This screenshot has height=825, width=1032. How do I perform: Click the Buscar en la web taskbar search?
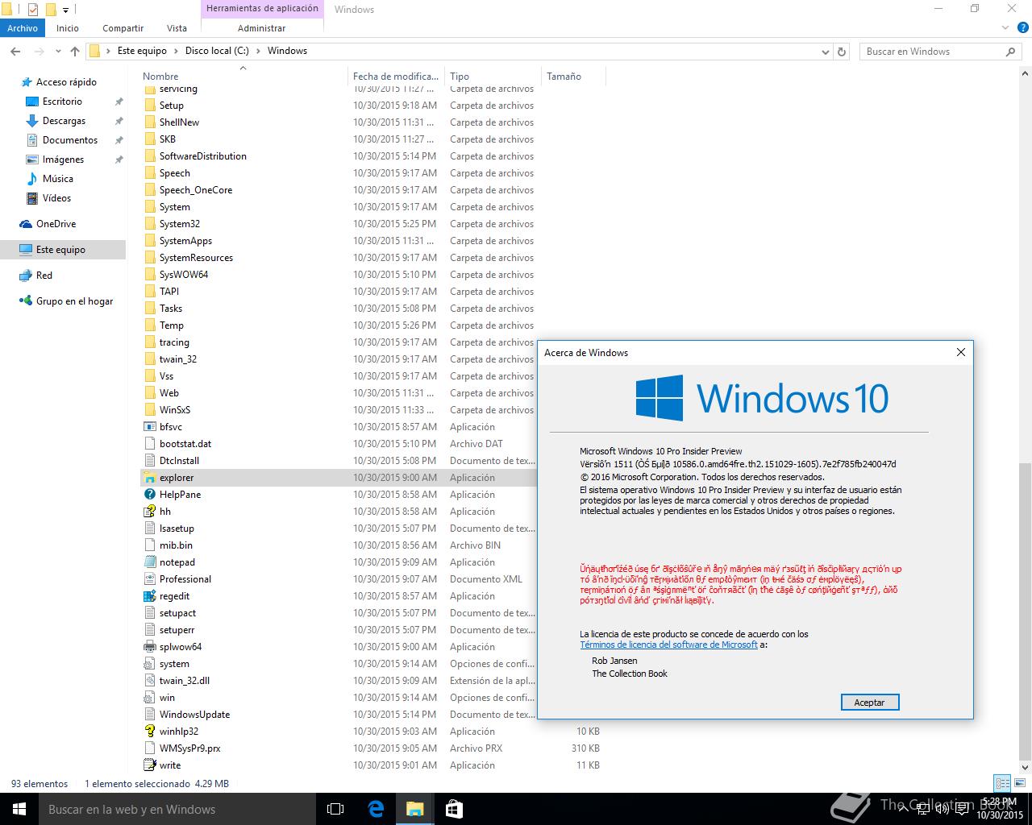coord(177,809)
